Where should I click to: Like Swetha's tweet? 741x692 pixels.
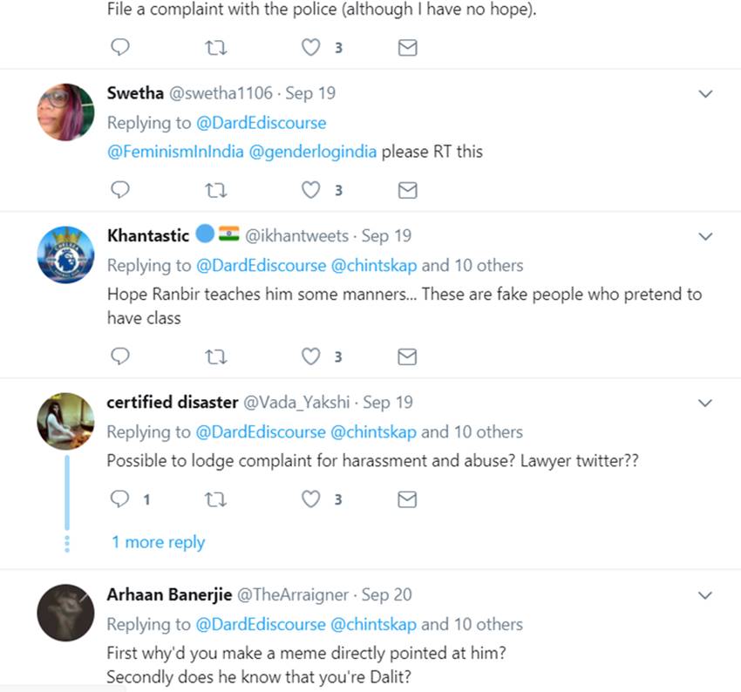coord(310,189)
